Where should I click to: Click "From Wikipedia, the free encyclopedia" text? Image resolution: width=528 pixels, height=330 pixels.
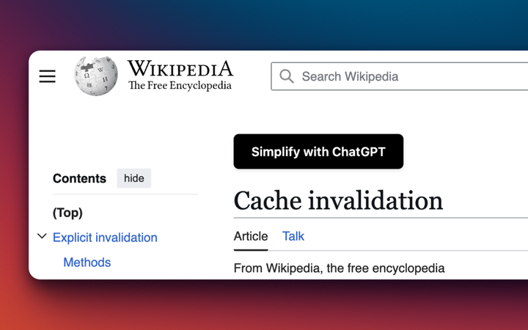click(x=339, y=268)
